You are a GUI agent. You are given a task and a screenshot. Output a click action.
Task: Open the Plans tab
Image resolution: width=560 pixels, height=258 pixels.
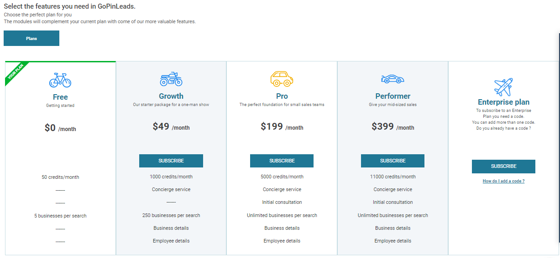pyautogui.click(x=31, y=38)
